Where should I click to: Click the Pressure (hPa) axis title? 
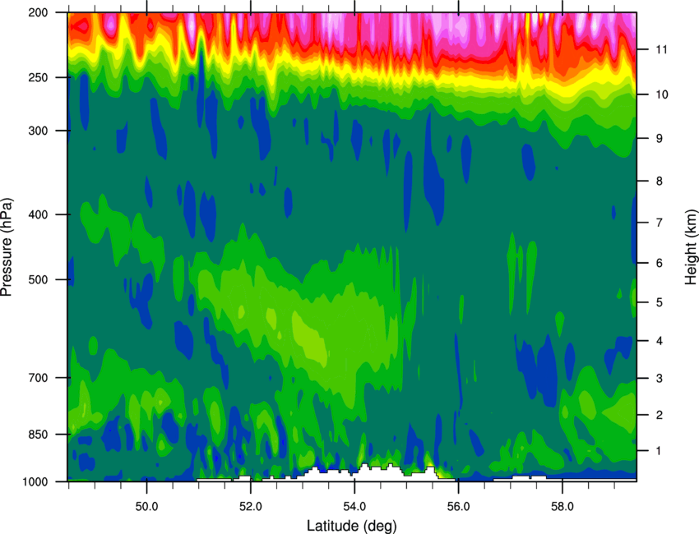coord(7,247)
